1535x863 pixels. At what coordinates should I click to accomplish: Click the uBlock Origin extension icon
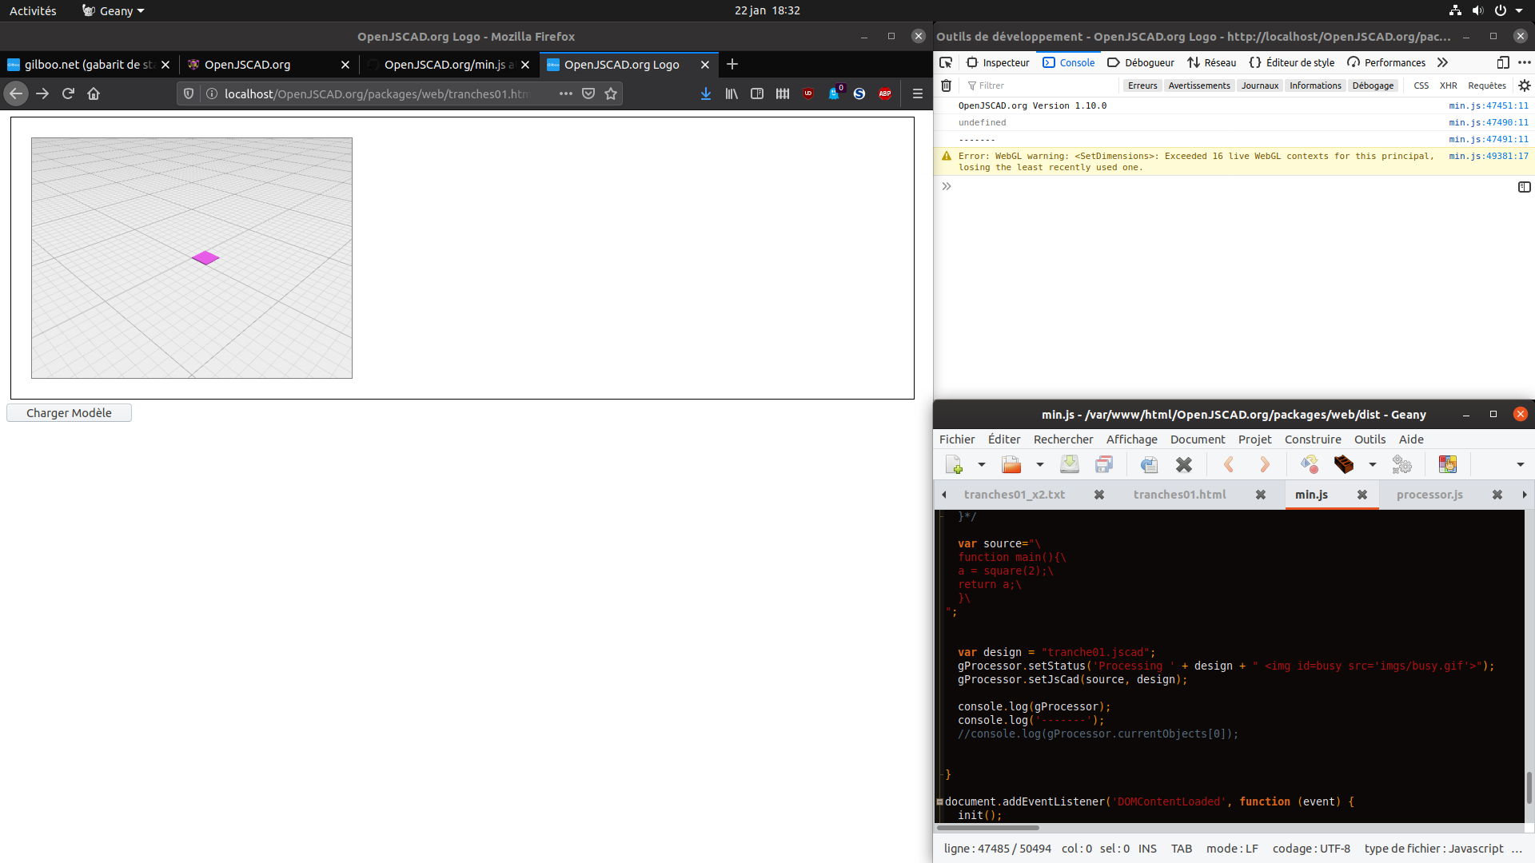click(x=808, y=93)
